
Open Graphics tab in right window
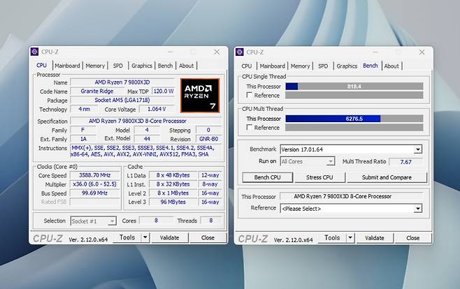[347, 66]
